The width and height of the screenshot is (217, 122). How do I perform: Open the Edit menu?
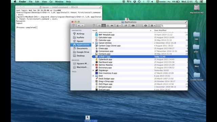37,2
